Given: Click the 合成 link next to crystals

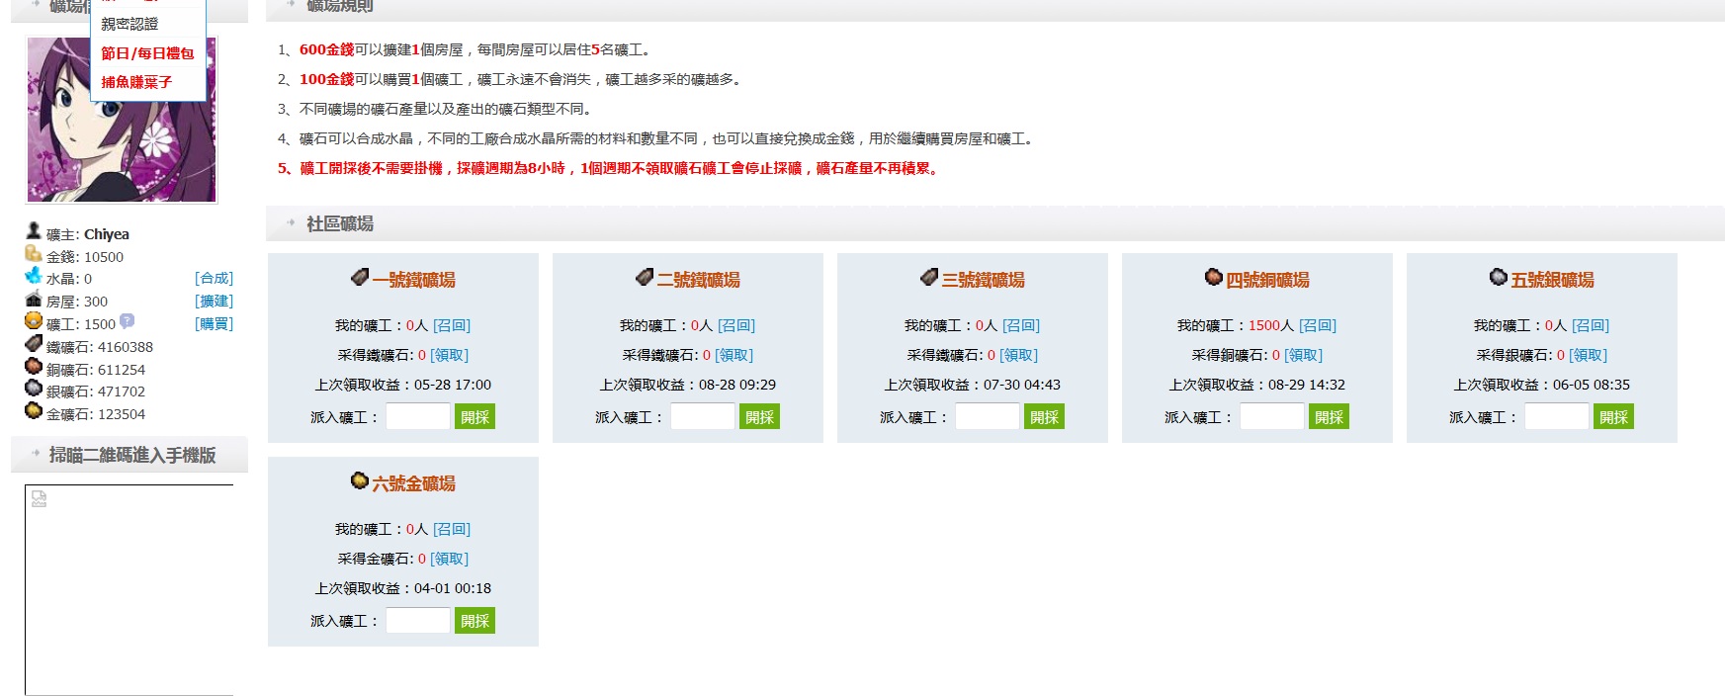Looking at the screenshot, I should point(214,279).
